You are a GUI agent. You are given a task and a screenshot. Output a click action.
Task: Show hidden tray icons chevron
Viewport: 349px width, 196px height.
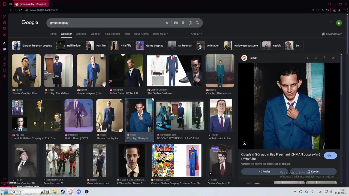point(295,192)
